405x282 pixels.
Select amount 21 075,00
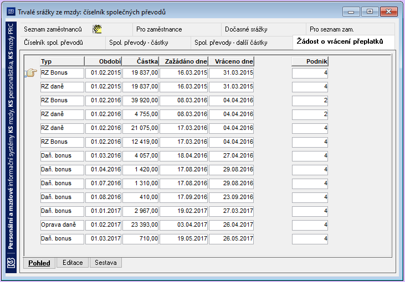click(140, 128)
